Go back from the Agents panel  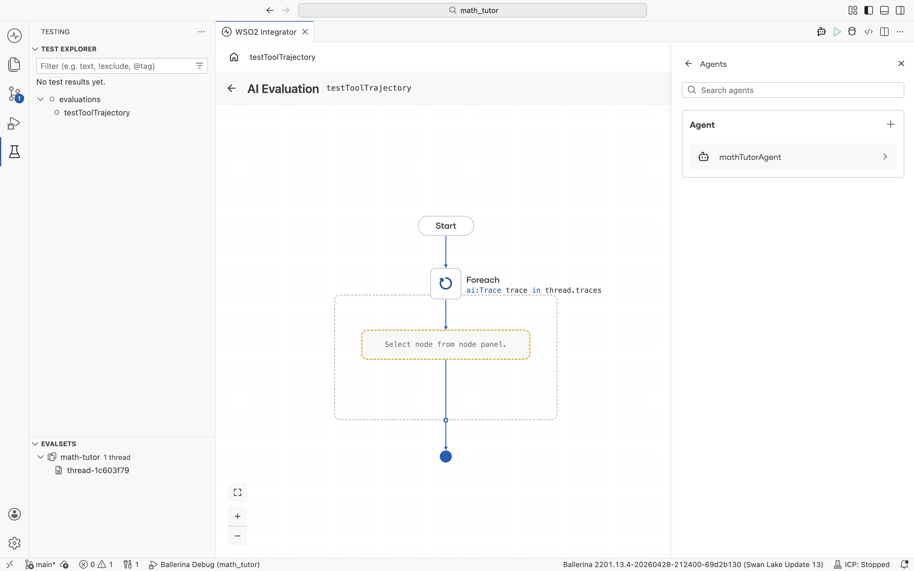tap(689, 63)
